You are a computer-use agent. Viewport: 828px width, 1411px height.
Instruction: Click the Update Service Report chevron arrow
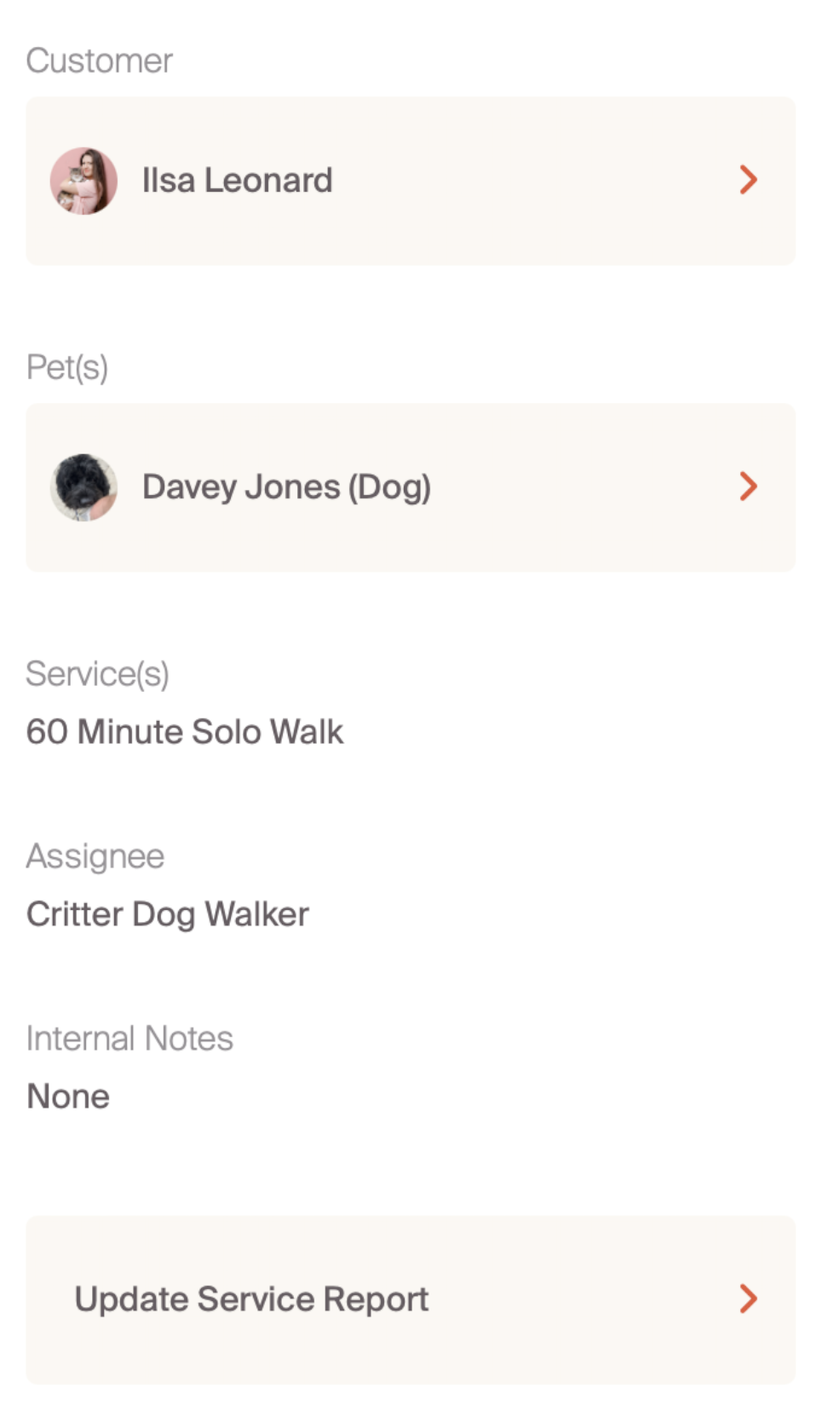tap(748, 1299)
